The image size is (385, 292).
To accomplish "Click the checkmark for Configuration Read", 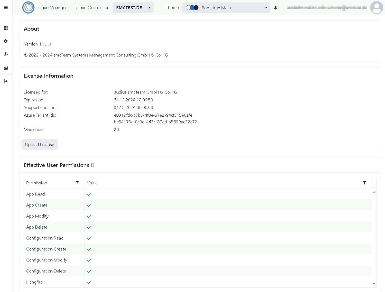I will point(89,238).
